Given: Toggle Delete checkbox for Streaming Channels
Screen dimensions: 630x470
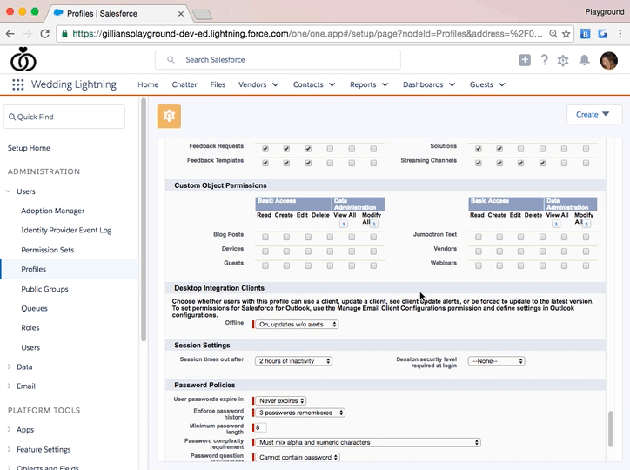Looking at the screenshot, I should pyautogui.click(x=542, y=163).
